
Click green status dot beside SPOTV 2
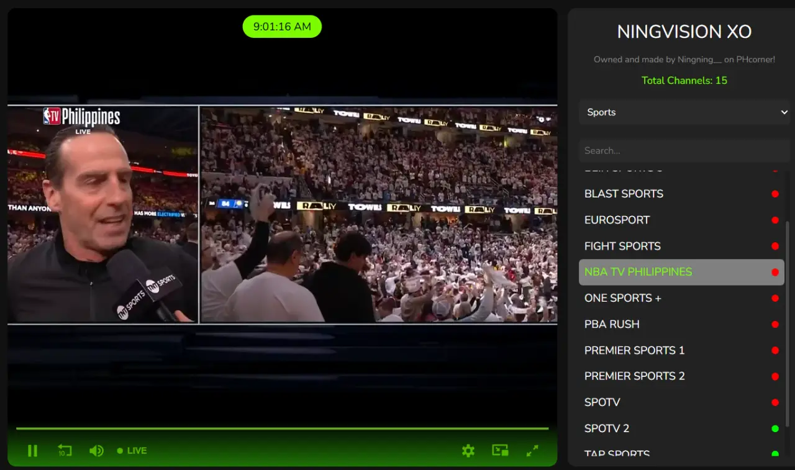(775, 428)
